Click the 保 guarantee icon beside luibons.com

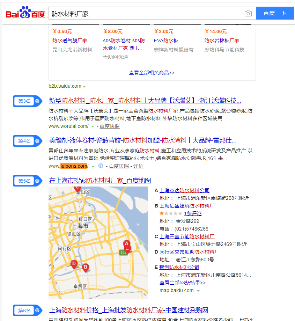[101, 166]
